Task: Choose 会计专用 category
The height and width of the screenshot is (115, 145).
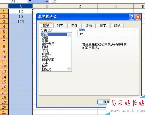Action: tap(54, 44)
